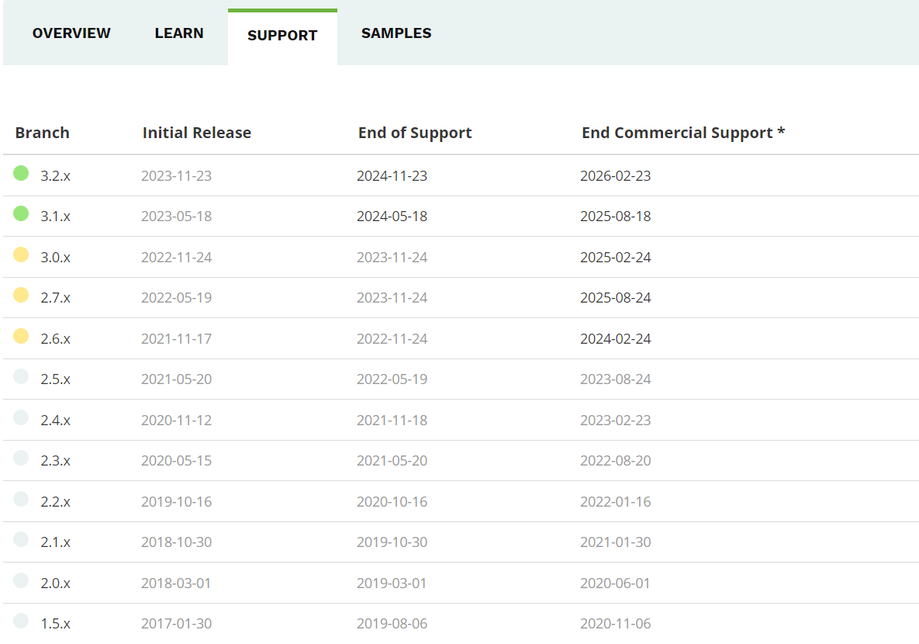Select branch label 3.0.x

(56, 258)
